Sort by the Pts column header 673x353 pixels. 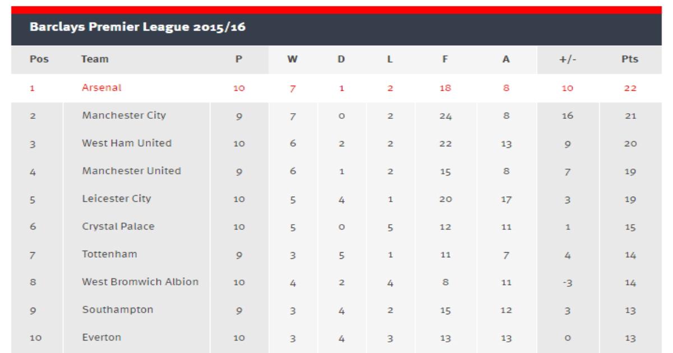click(631, 59)
